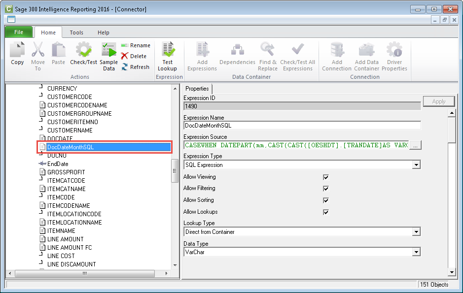Refresh the connector tree
The image size is (463, 293).
coord(135,67)
